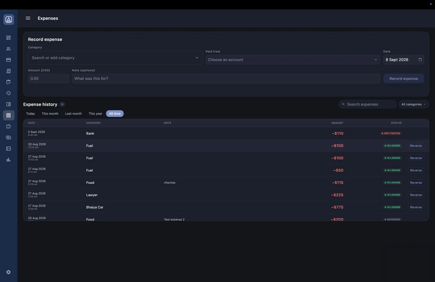Click the -$775 amount
Image resolution: width=435 pixels, height=282 pixels.
337,207
